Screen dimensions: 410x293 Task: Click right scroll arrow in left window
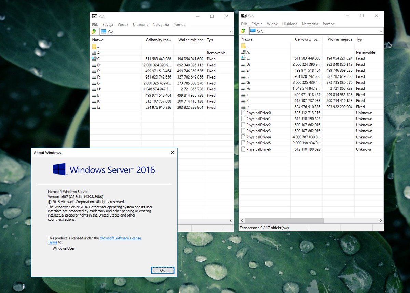click(231, 221)
